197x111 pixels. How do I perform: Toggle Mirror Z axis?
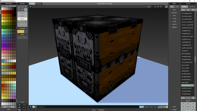(x=26, y=31)
